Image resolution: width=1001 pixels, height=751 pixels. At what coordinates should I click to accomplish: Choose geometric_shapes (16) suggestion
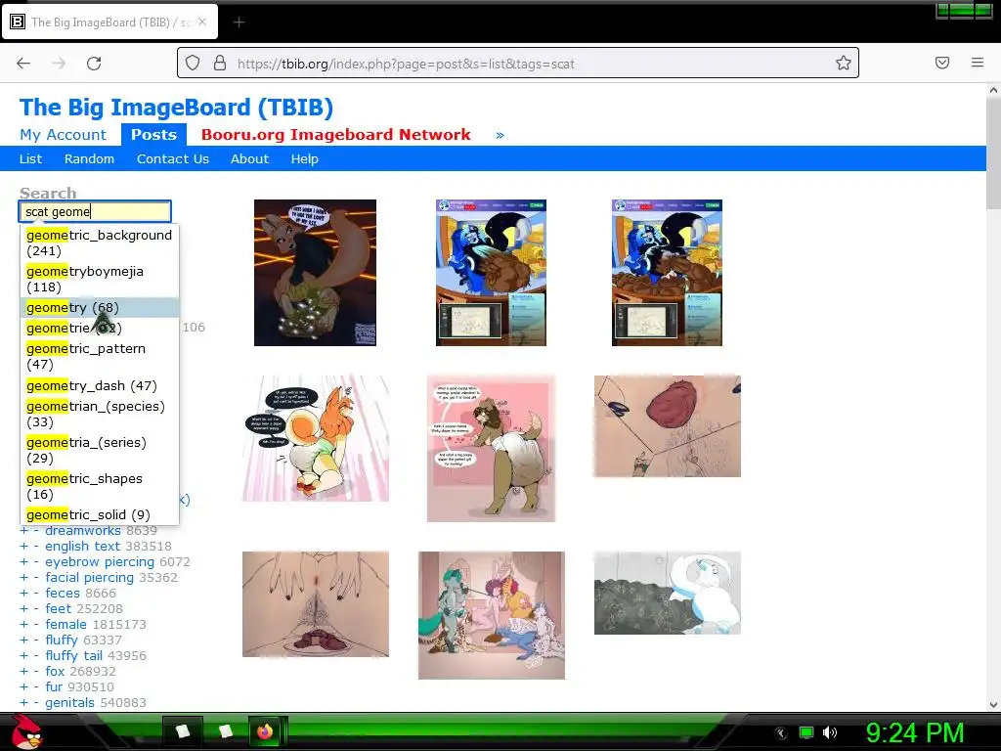100,486
